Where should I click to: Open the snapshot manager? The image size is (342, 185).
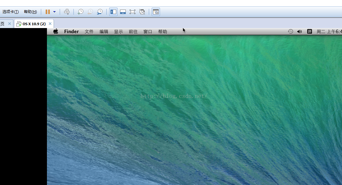click(x=100, y=12)
